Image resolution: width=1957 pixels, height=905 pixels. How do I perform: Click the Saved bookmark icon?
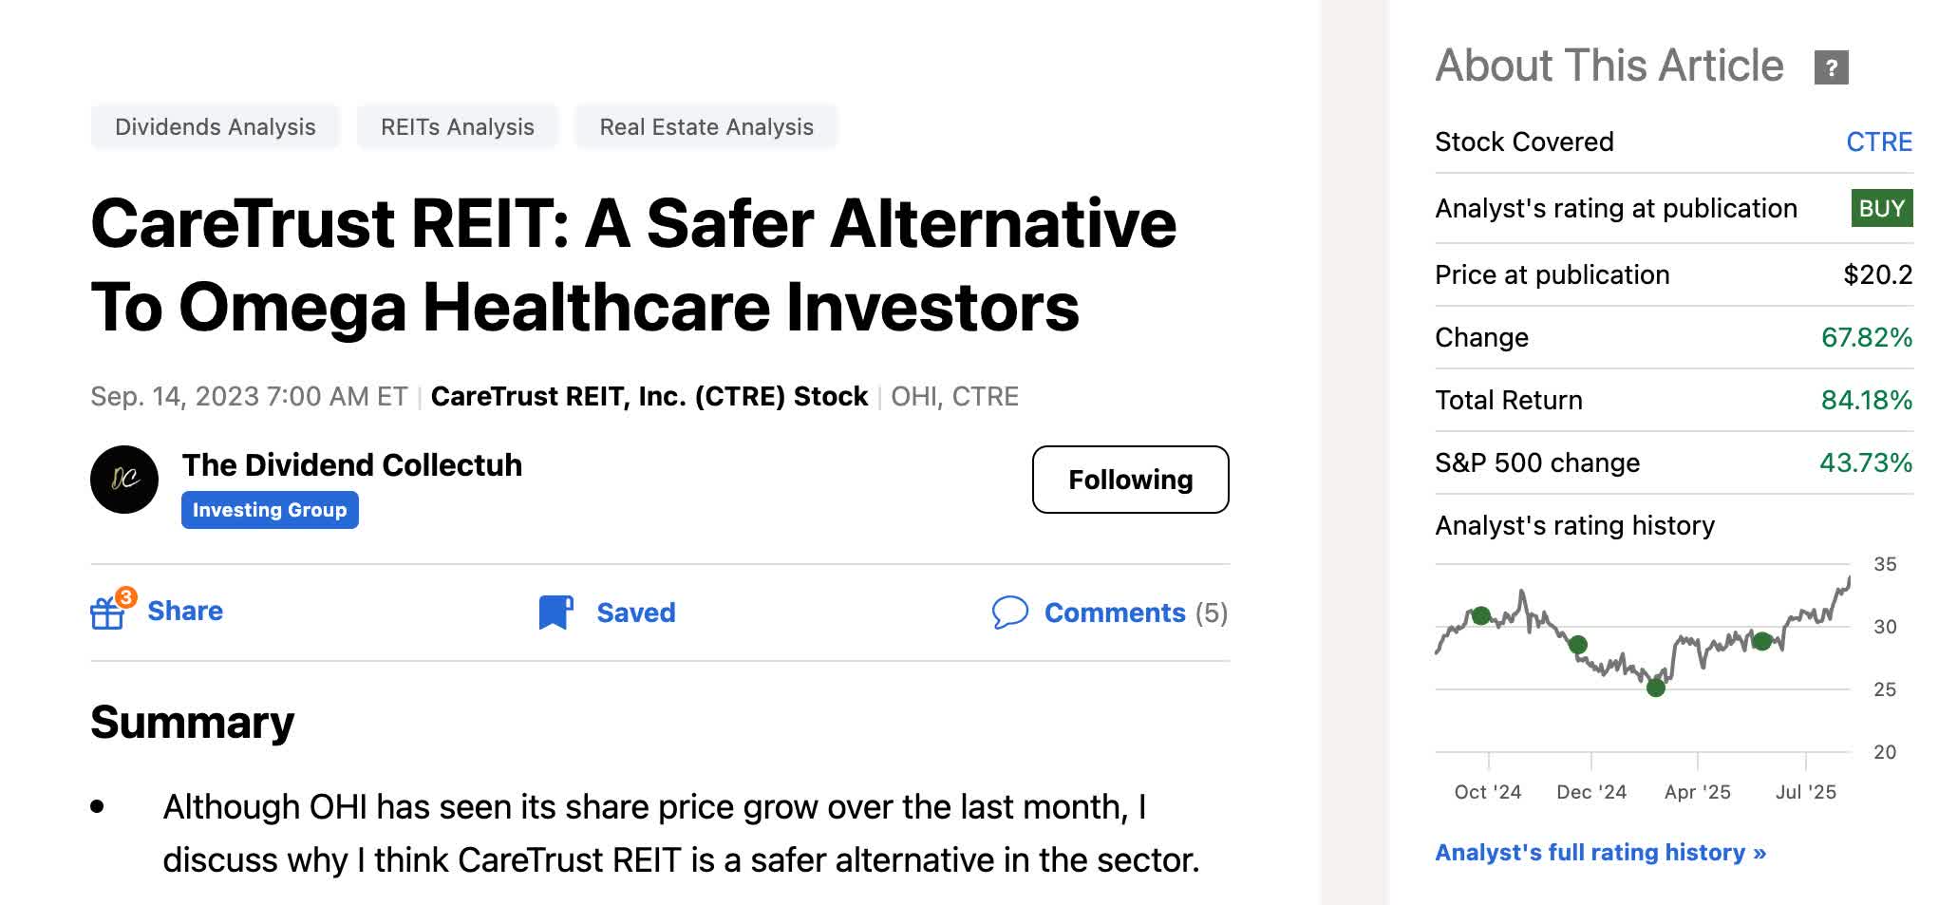[555, 613]
